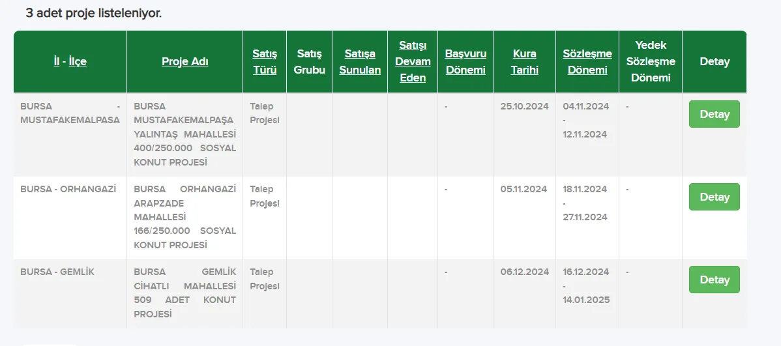Select the BURSA - GEMLİK district cell

tap(57, 272)
